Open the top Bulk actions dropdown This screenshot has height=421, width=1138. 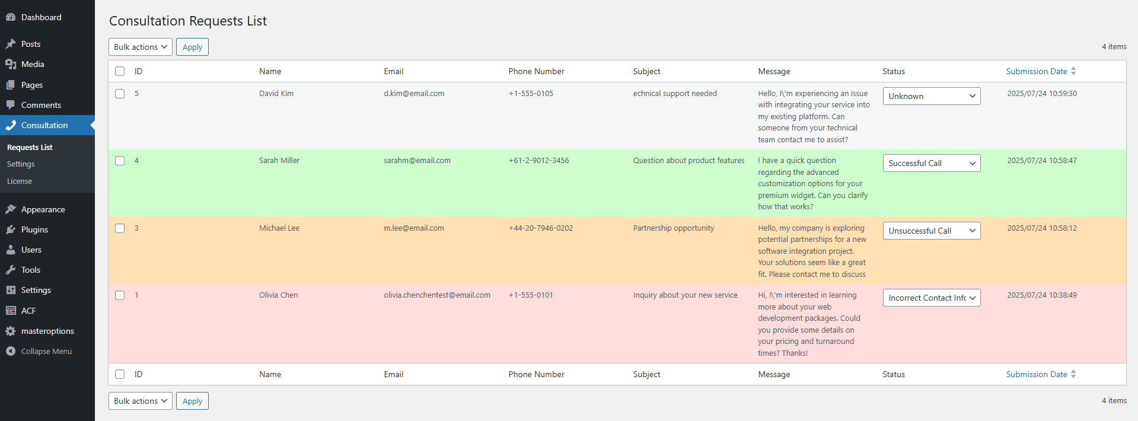[x=141, y=47]
